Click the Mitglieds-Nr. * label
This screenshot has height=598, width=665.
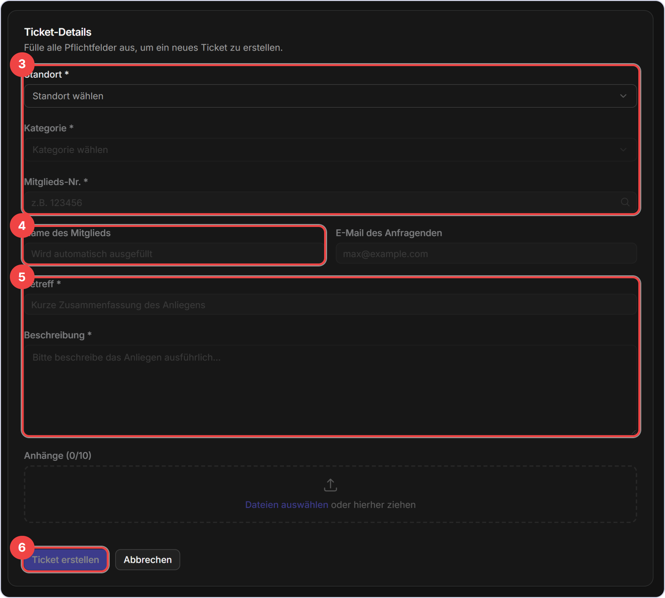[x=56, y=182]
